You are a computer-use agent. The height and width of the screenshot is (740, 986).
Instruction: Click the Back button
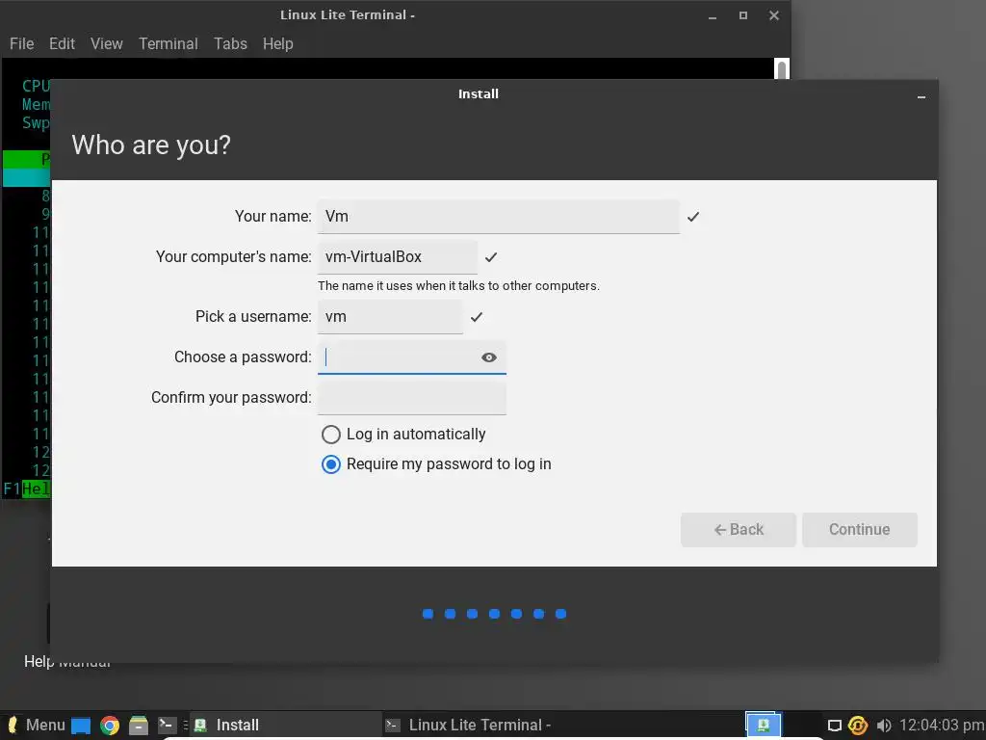pyautogui.click(x=739, y=530)
